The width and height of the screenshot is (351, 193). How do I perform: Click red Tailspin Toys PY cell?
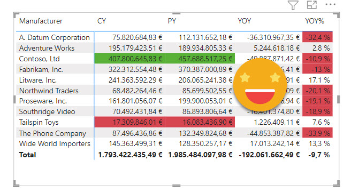200,122
